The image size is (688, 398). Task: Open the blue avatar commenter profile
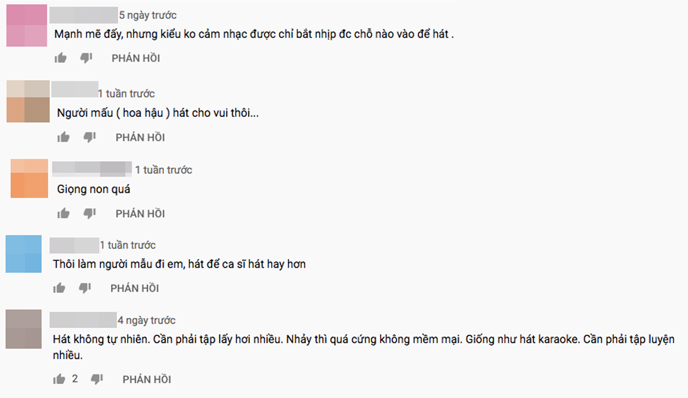tap(23, 254)
